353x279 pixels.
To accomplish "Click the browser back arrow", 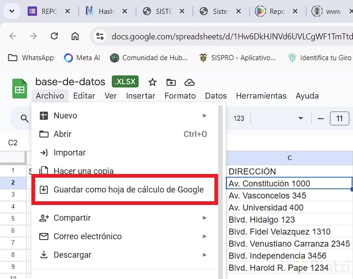I will point(13,36).
